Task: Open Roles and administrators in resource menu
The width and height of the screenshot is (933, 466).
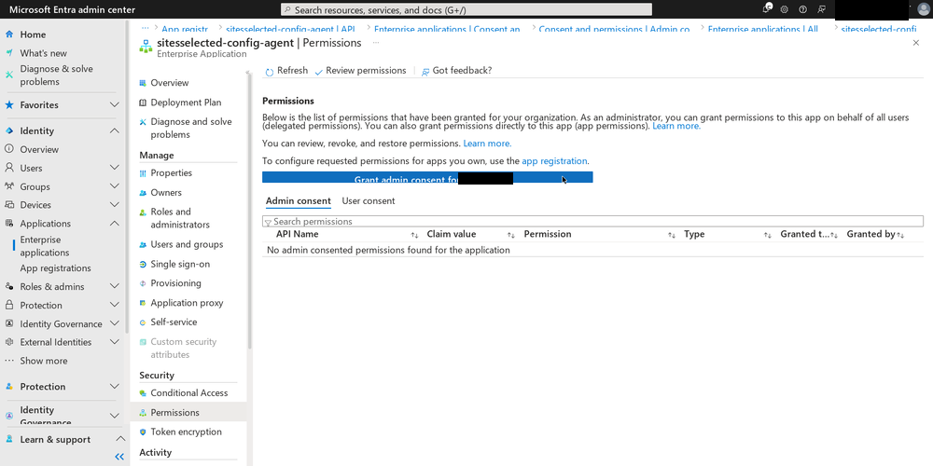Action: [x=180, y=218]
